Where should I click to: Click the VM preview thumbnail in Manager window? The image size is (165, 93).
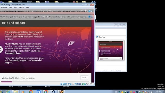(x=111, y=50)
